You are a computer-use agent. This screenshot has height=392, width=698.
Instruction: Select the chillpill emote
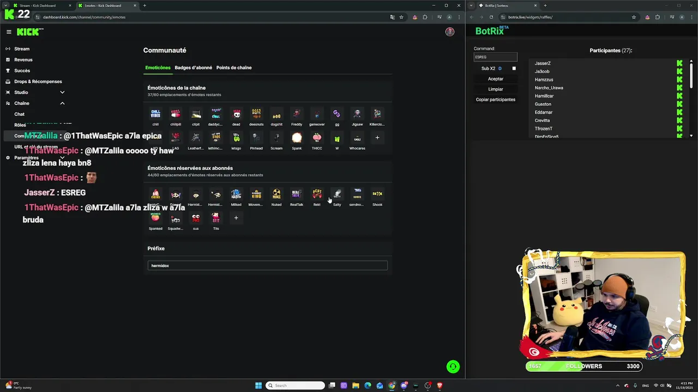pos(176,114)
